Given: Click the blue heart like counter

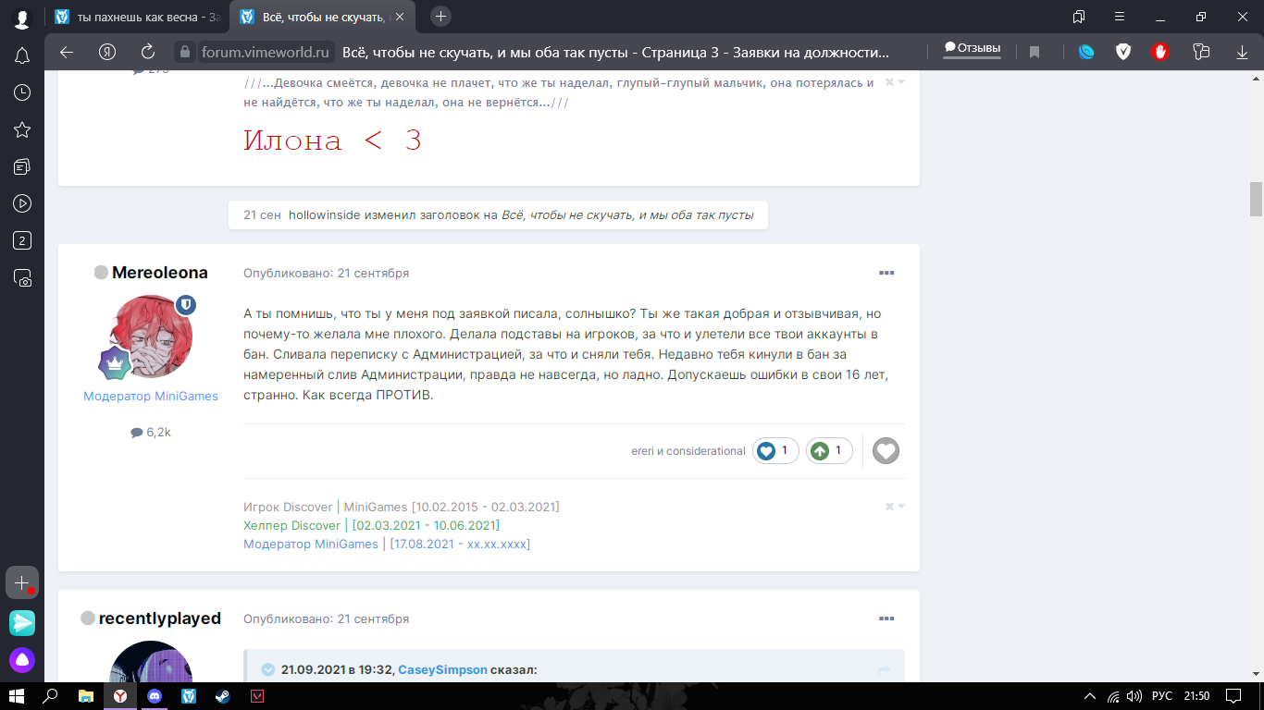Looking at the screenshot, I should [775, 450].
